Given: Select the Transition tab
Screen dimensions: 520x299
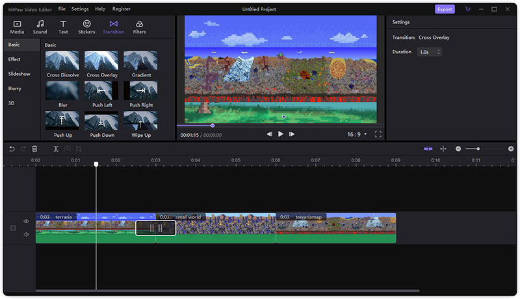Looking at the screenshot, I should (113, 27).
